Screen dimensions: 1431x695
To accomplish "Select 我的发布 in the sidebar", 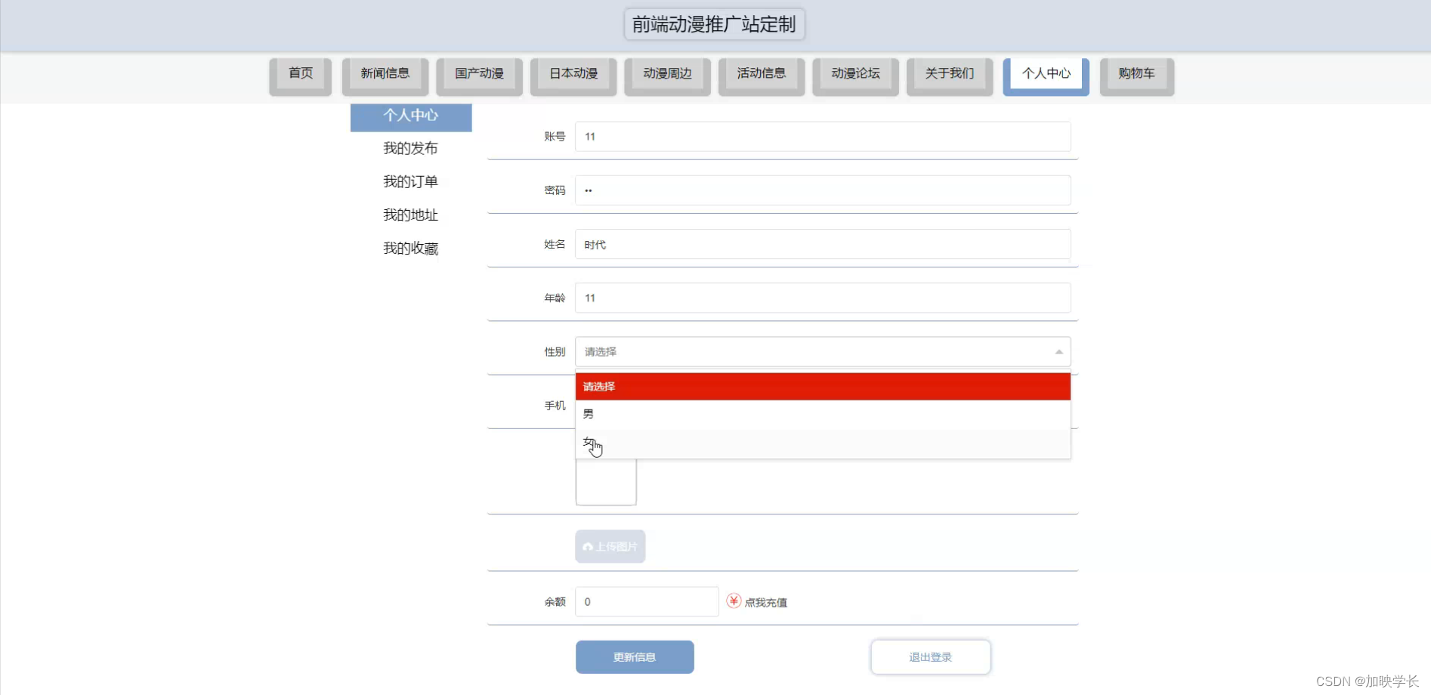I will [410, 148].
